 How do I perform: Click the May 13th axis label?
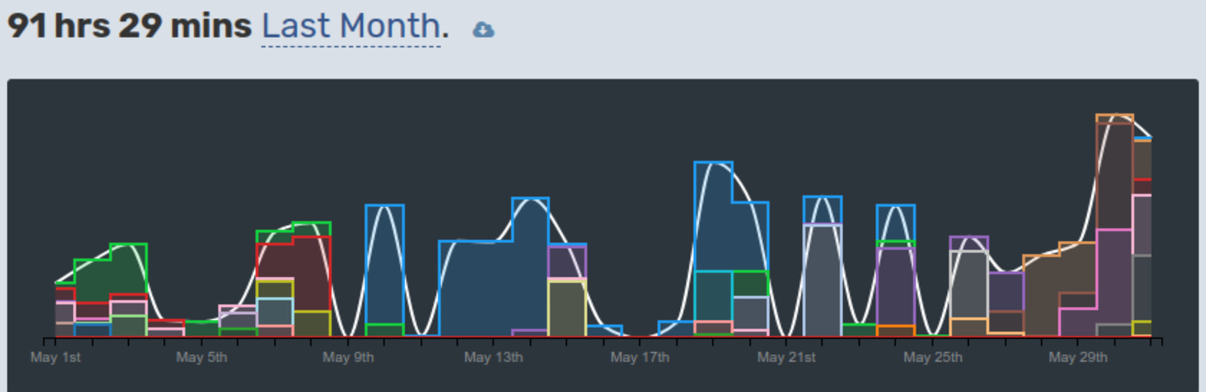pos(493,357)
